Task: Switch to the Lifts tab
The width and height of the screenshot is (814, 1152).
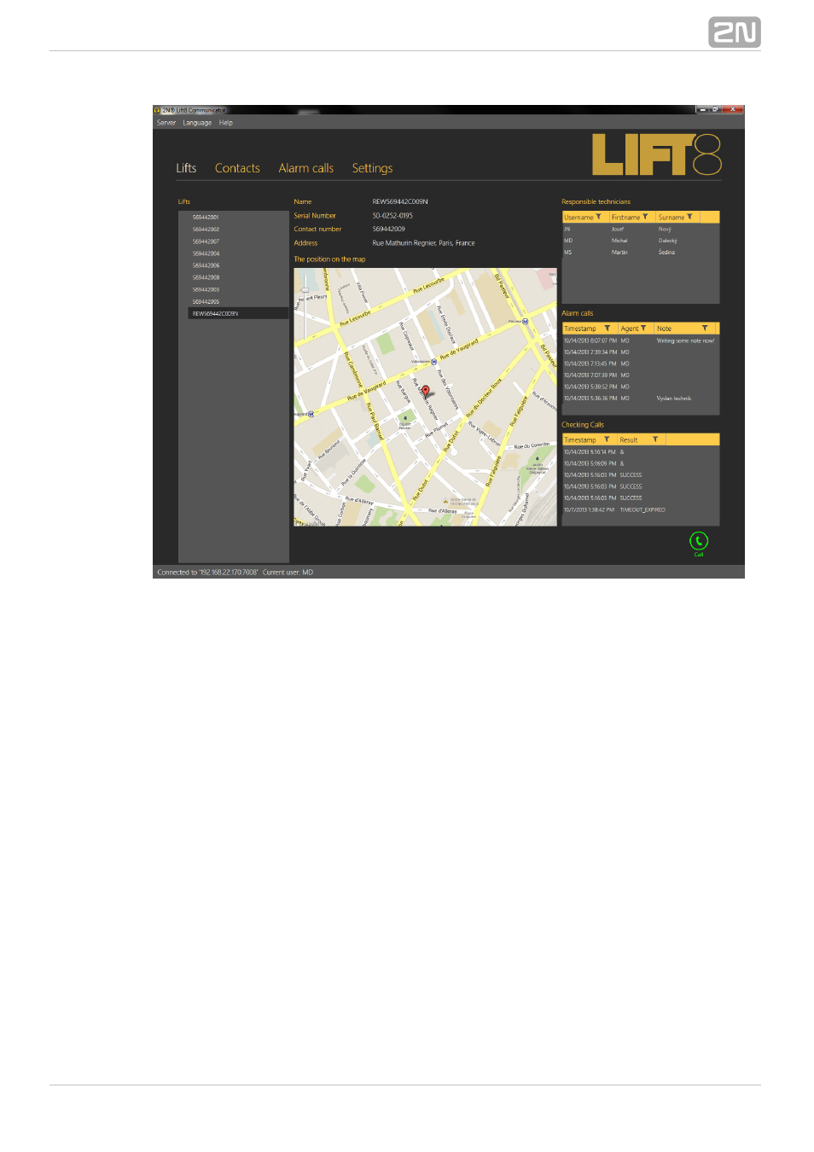Action: click(x=186, y=168)
